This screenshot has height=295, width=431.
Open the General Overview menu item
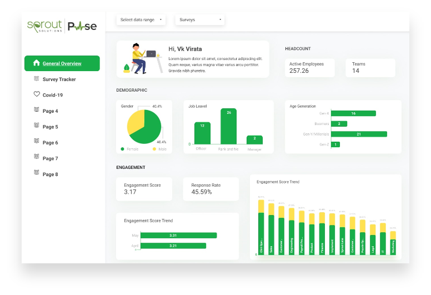[x=62, y=63]
